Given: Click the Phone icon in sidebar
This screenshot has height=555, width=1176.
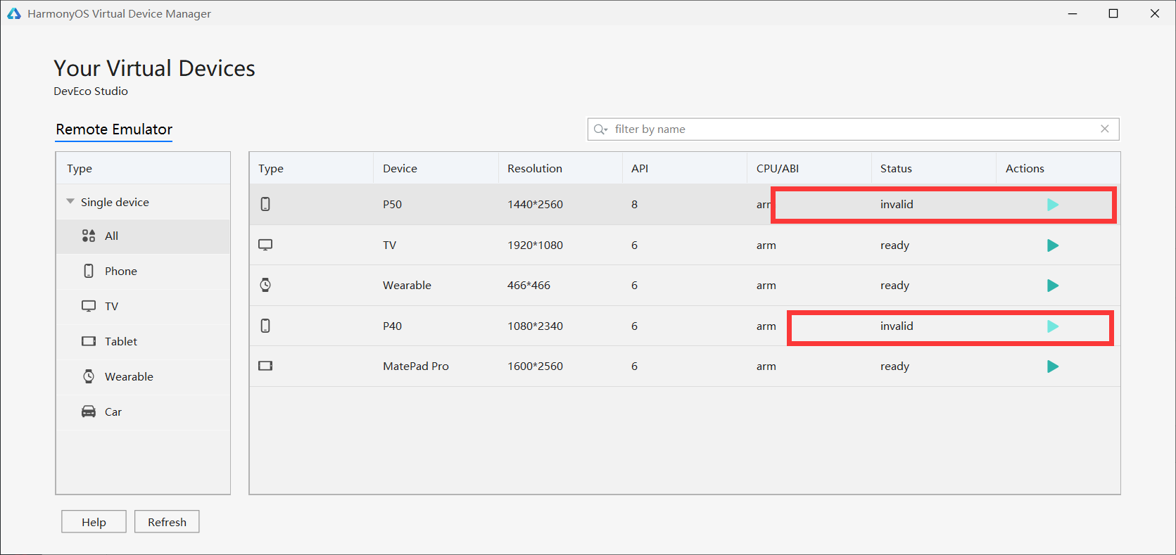Looking at the screenshot, I should 89,271.
